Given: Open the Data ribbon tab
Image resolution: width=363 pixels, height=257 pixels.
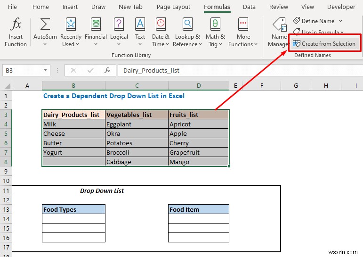Looking at the screenshot, I should (x=249, y=7).
